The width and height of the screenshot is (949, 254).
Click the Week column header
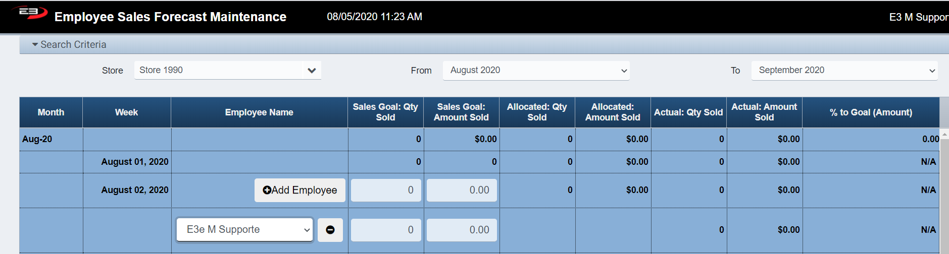click(126, 112)
